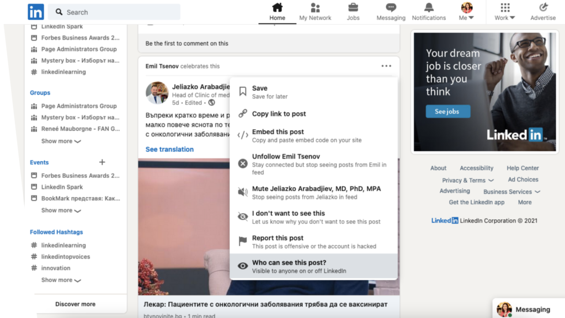Open My Network people icon
Image resolution: width=565 pixels, height=318 pixels.
315,8
